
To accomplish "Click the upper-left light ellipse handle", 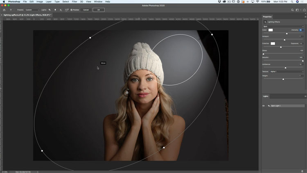I will pyautogui.click(x=90, y=38).
